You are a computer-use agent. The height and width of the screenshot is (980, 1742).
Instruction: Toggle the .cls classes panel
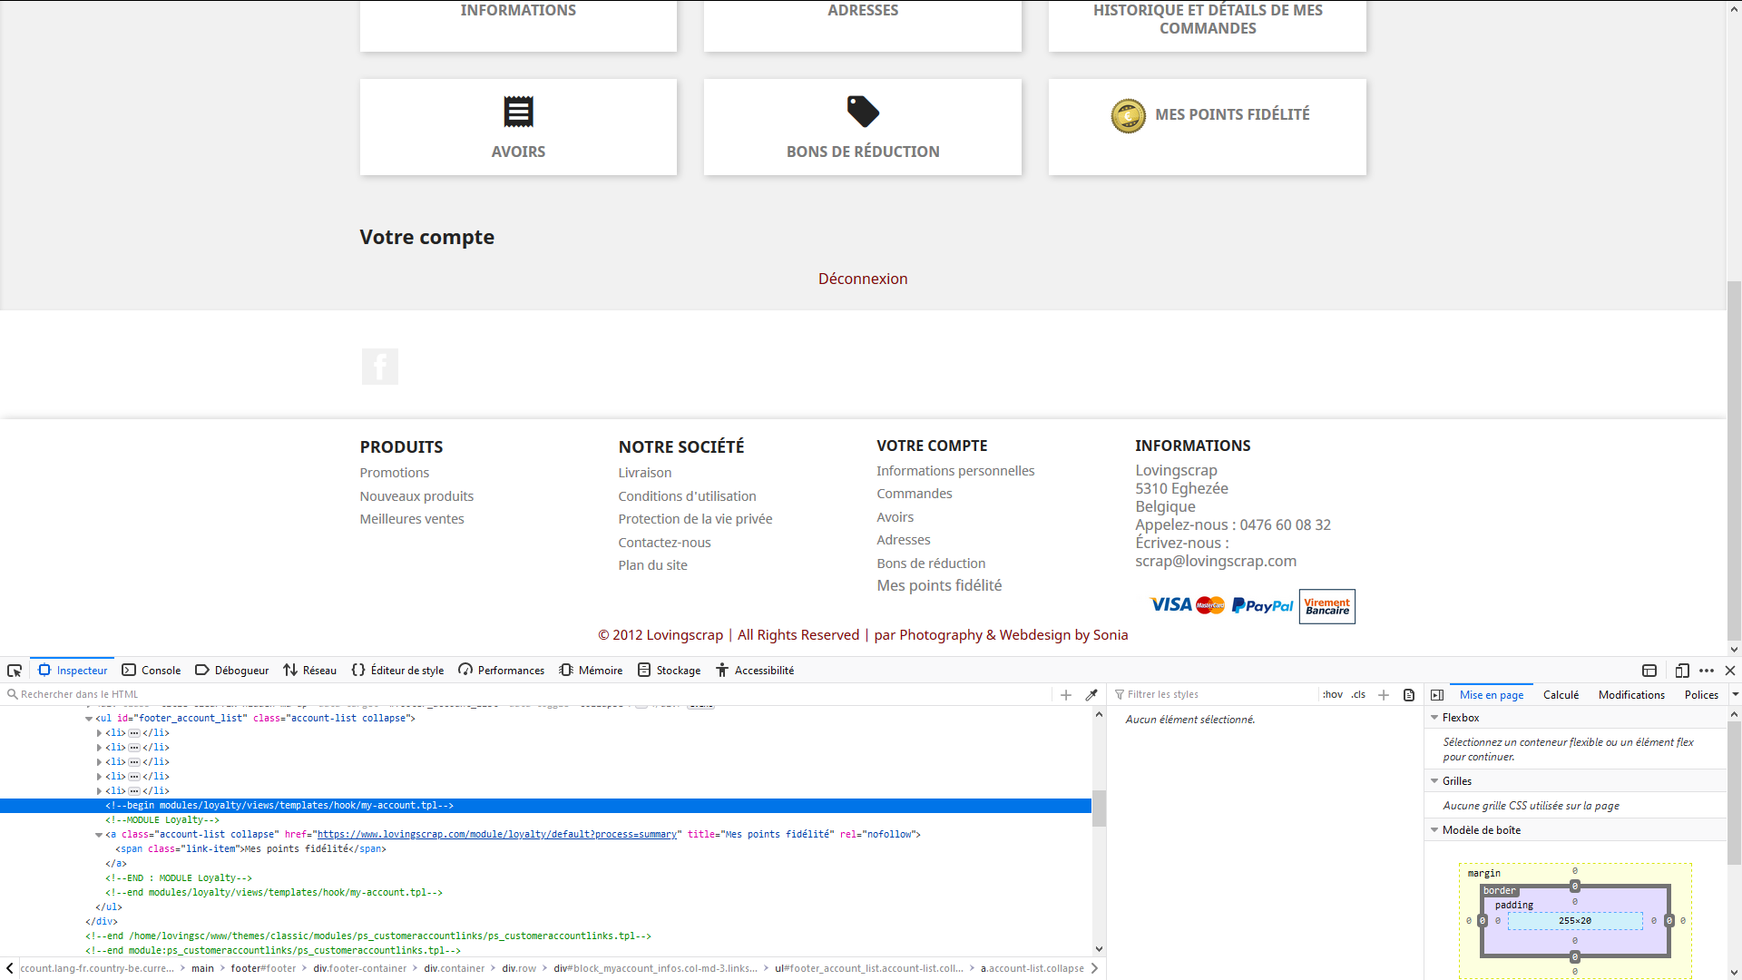pyautogui.click(x=1358, y=695)
